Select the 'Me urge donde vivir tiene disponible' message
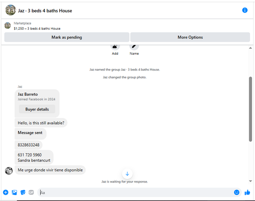Image resolution: width=255 pixels, height=201 pixels. click(x=50, y=170)
